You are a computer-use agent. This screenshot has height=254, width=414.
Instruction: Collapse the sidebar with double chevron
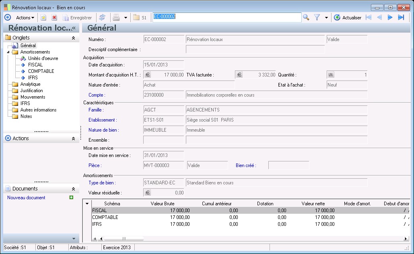click(x=74, y=28)
